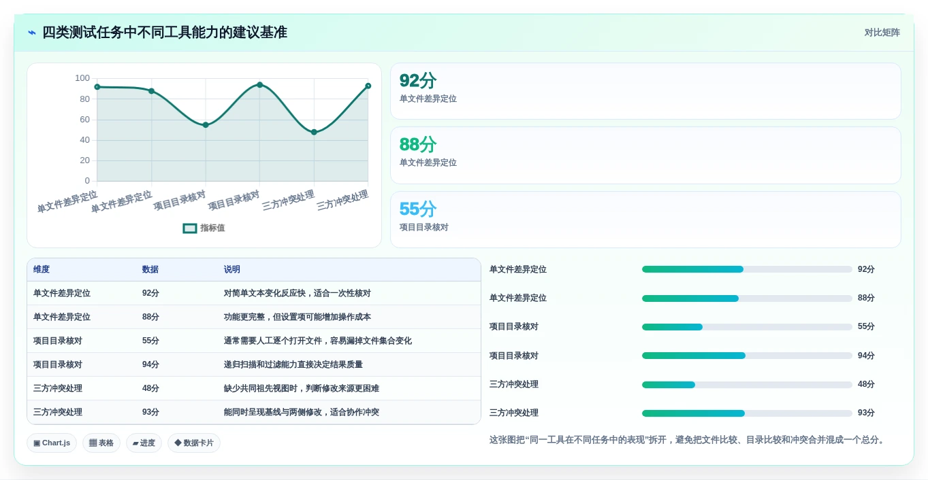The height and width of the screenshot is (480, 928).
Task: Open the 88分 score card
Action: click(x=645, y=155)
